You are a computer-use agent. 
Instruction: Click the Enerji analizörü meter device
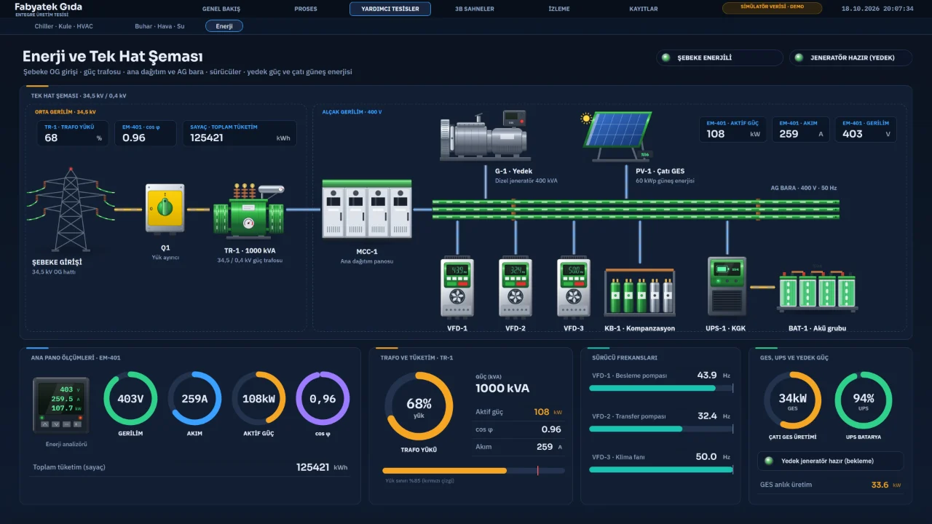coord(61,406)
